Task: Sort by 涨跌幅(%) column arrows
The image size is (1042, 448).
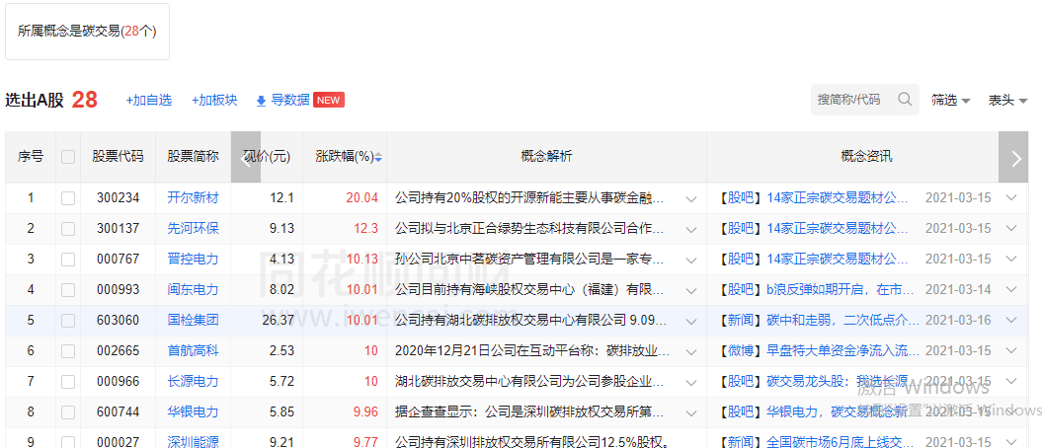Action: tap(377, 157)
